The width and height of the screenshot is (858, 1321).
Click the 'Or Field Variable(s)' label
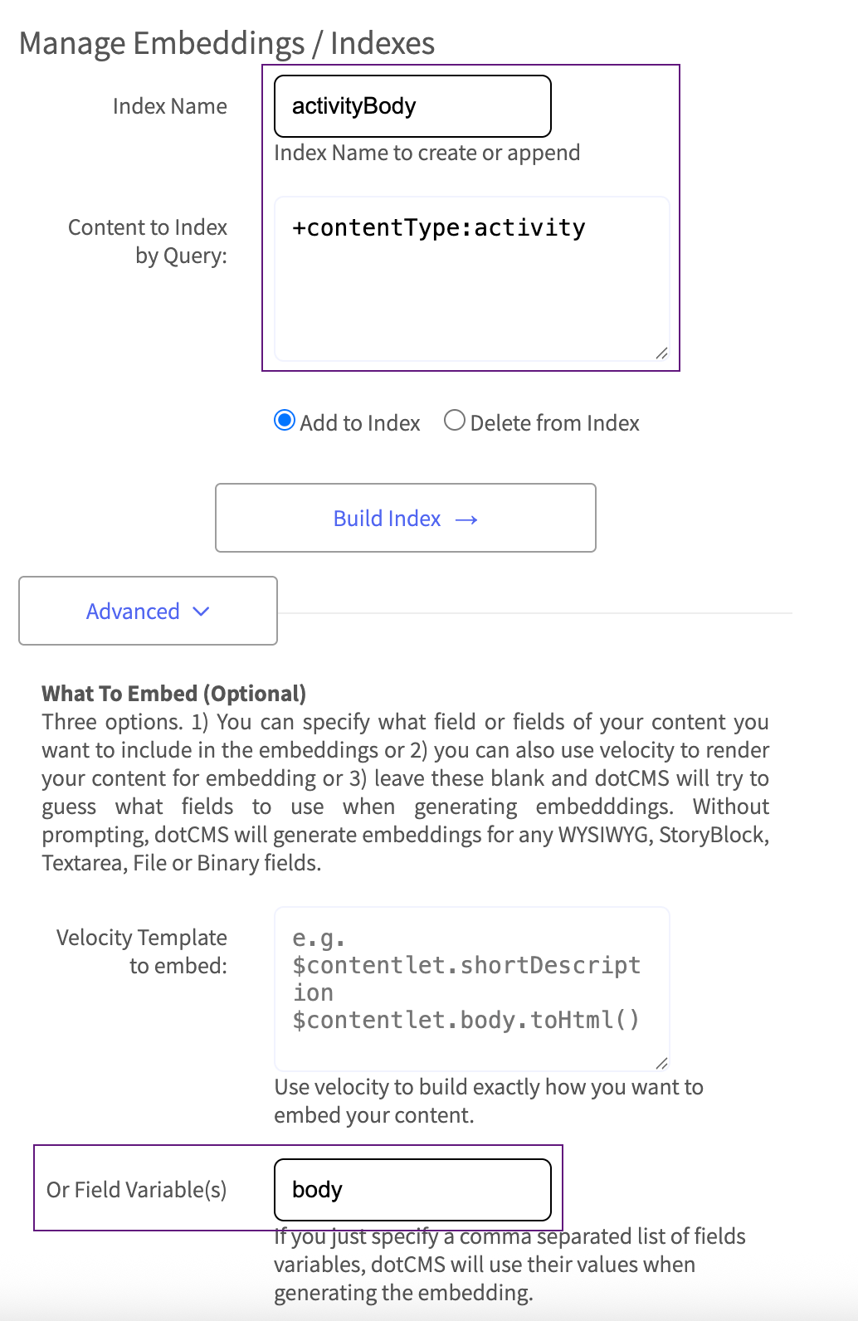(136, 1190)
